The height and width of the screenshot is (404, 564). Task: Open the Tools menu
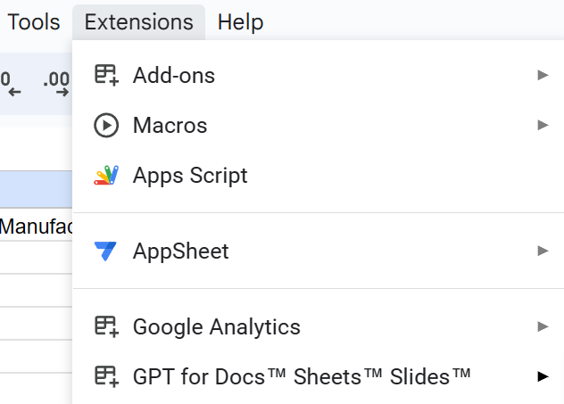tap(34, 22)
